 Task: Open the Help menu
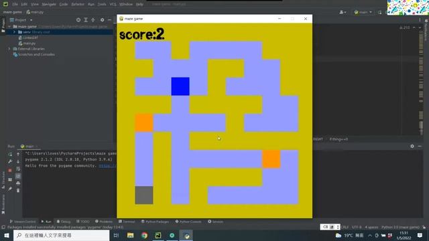[x=139, y=4]
